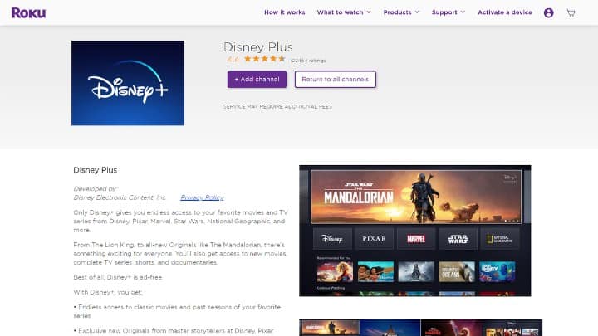Click Return to all channels button
Screen dimensions: 598x336
pyautogui.click(x=336, y=80)
